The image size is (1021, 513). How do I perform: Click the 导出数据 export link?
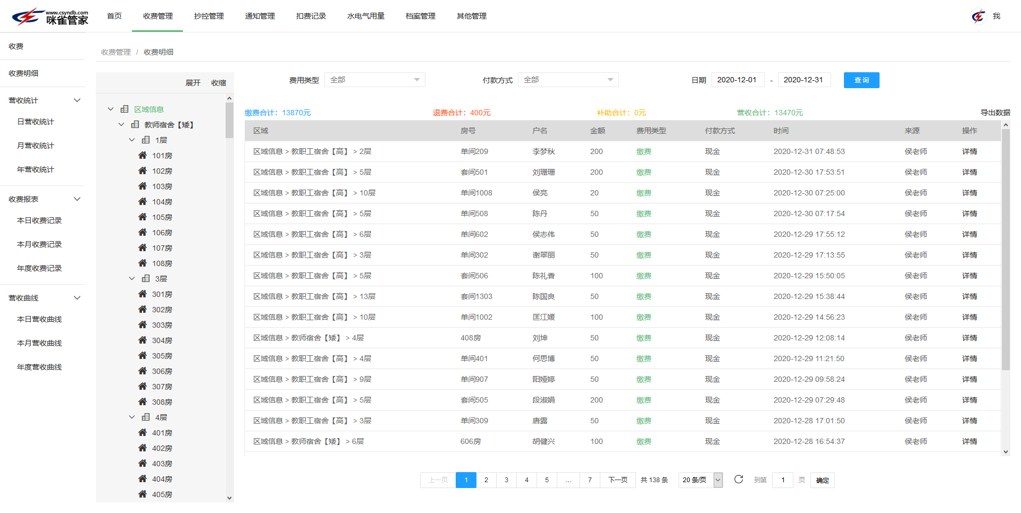(995, 112)
